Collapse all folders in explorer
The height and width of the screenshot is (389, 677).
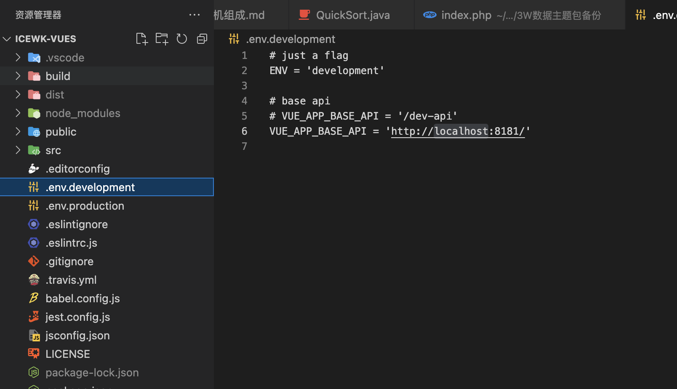202,39
